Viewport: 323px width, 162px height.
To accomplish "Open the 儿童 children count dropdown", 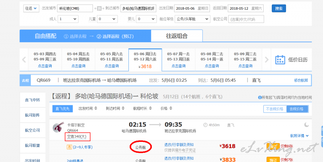I will [x=107, y=19].
